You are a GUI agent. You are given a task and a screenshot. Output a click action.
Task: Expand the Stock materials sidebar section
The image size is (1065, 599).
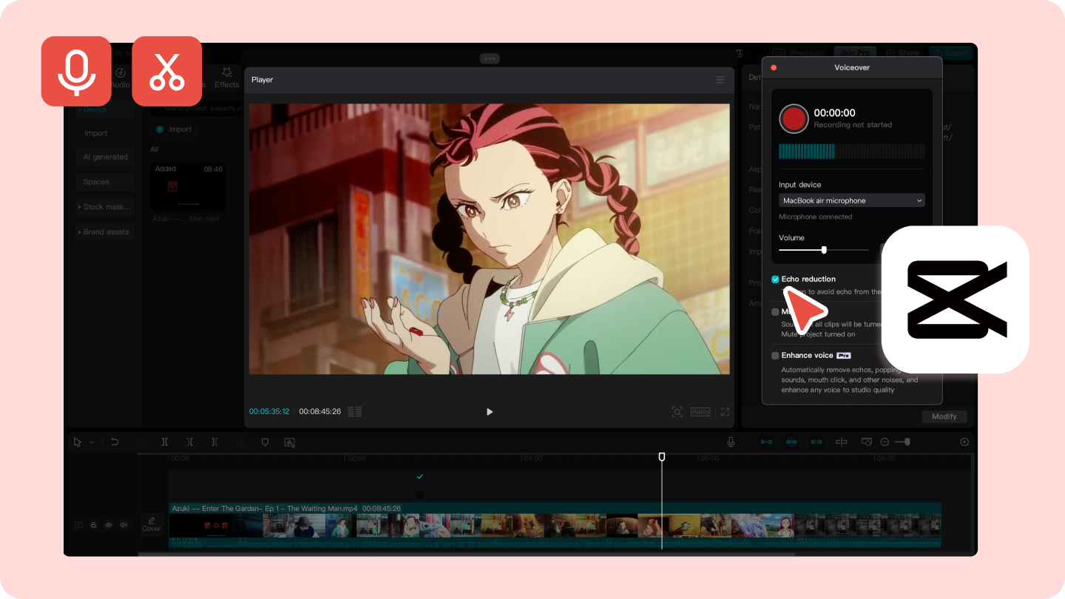click(104, 206)
